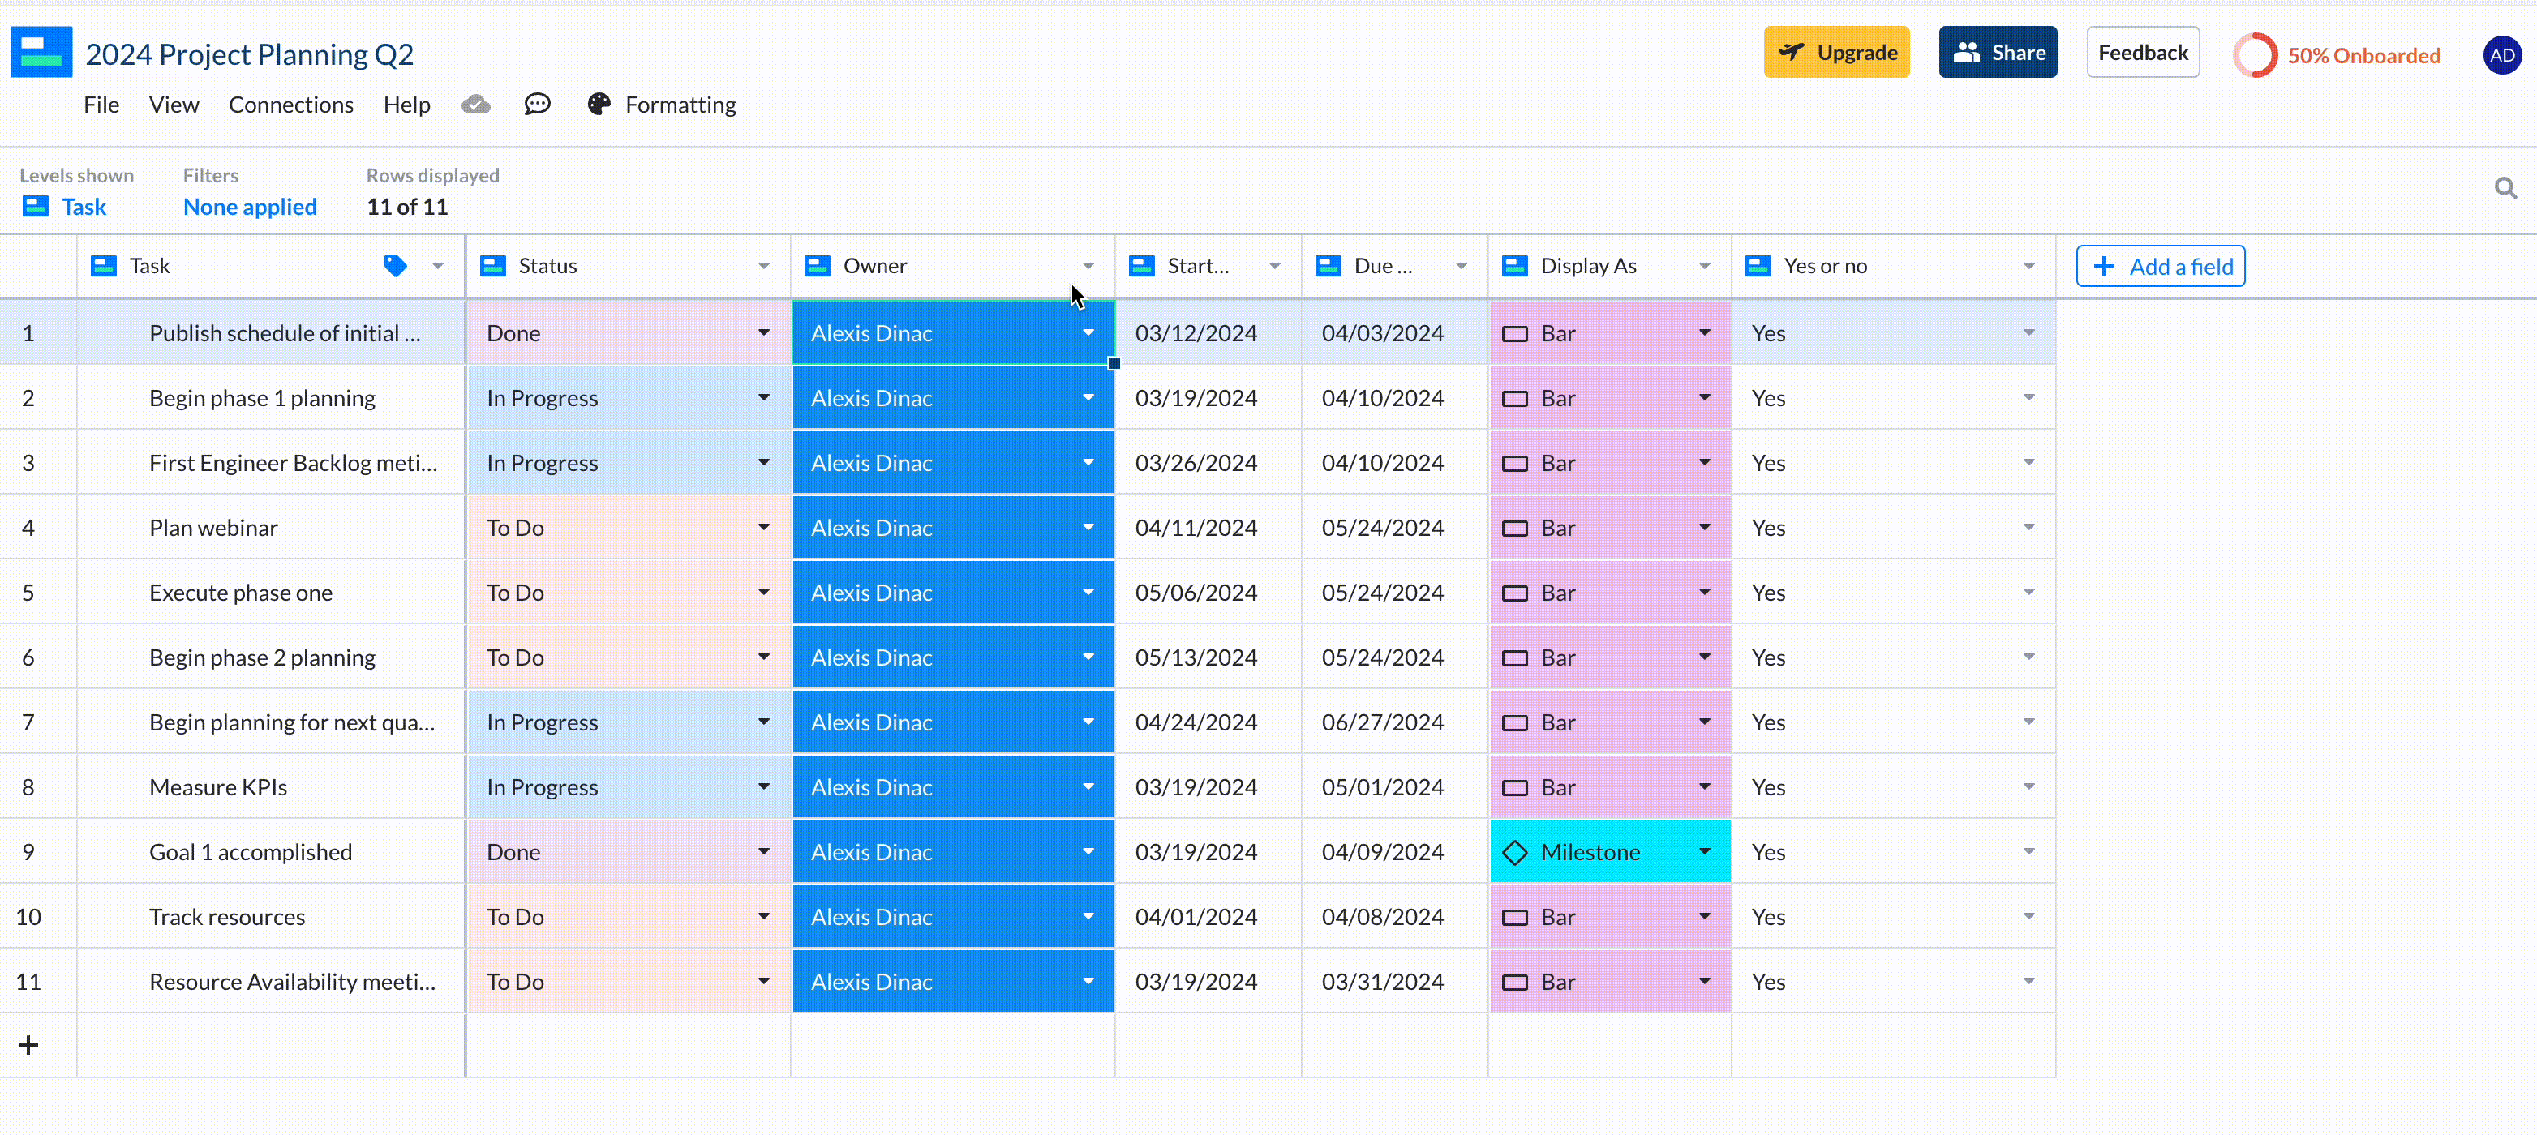Click the cloud sync status icon

(475, 105)
